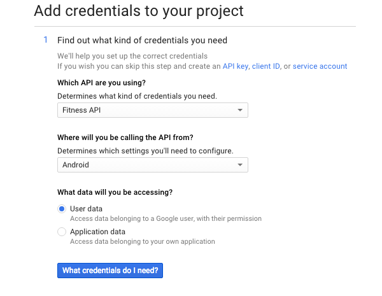This screenshot has height=296, width=382.
Task: Click "Where will you be calling the API from?" label
Action: point(125,138)
